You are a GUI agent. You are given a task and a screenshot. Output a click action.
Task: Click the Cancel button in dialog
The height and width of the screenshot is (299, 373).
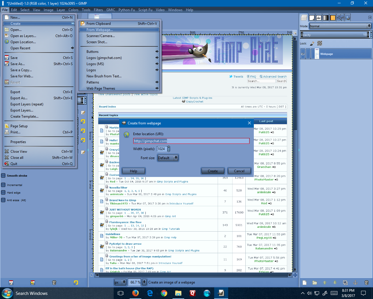[239, 171]
